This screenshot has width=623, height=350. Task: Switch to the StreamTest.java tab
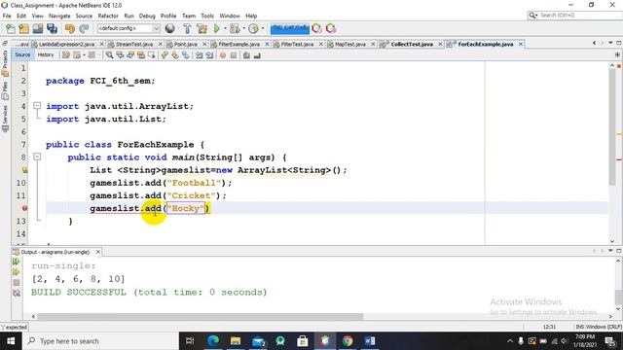click(134, 44)
